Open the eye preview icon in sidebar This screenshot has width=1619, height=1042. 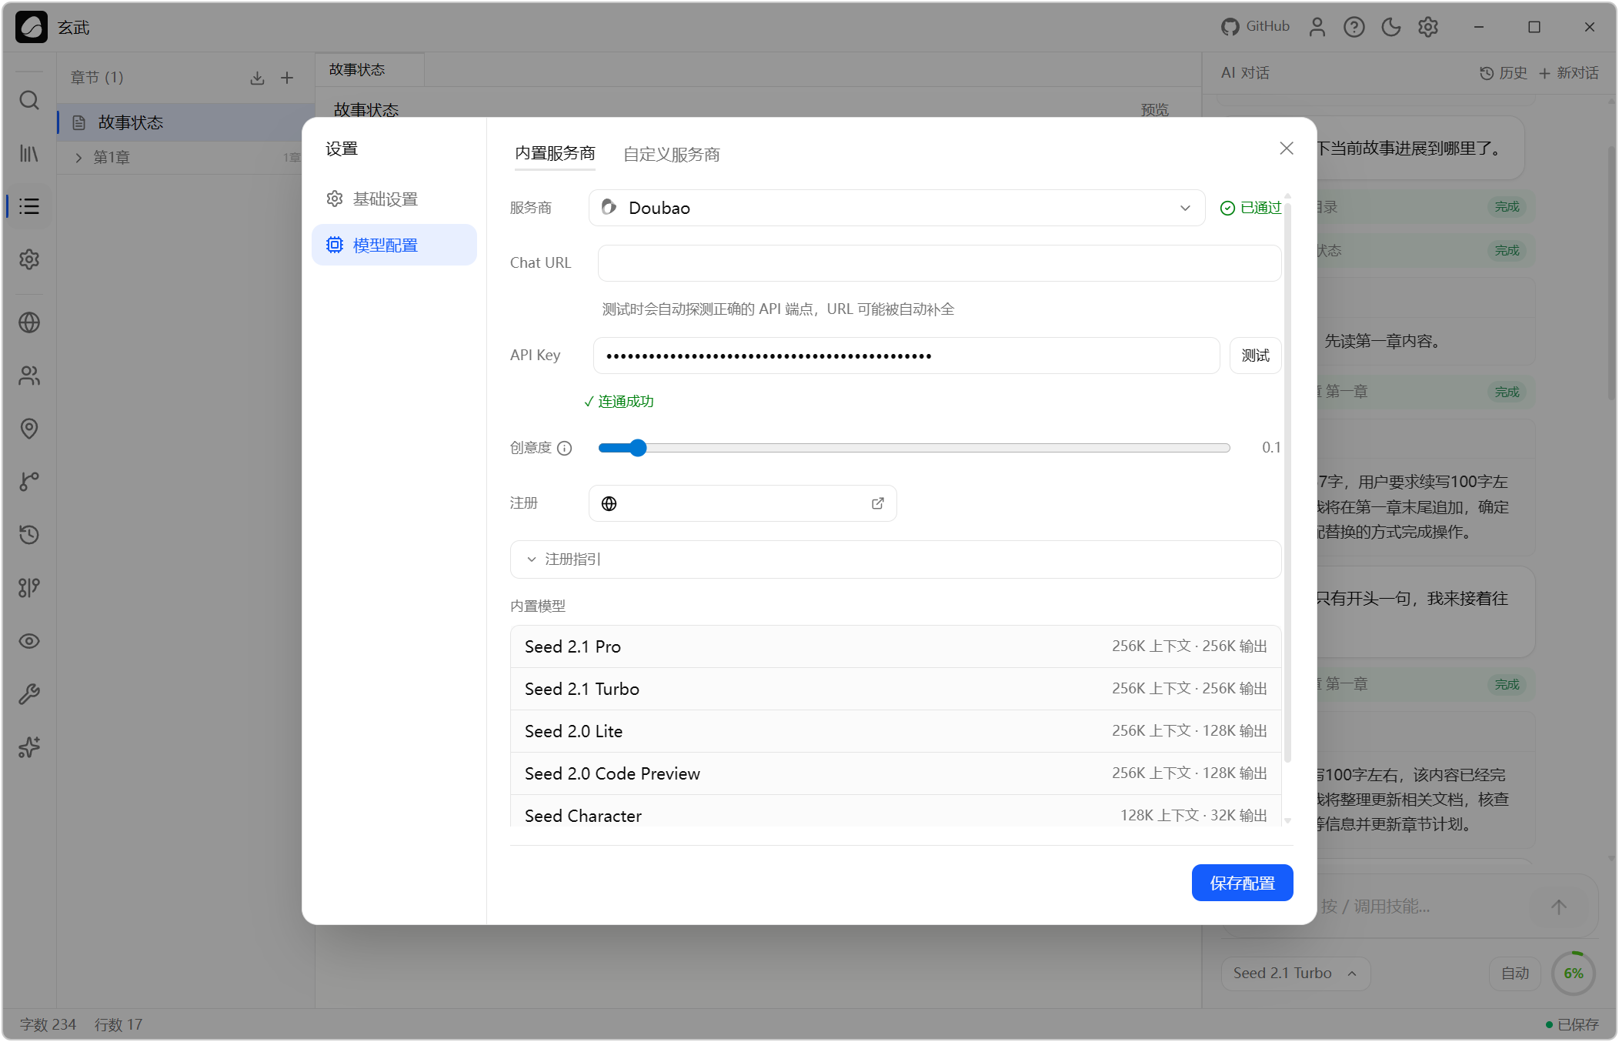click(29, 641)
